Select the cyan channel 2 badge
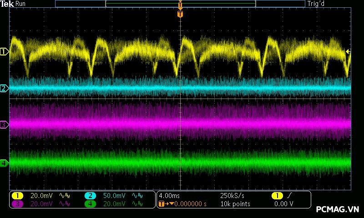The width and height of the screenshot is (364, 218). click(x=90, y=196)
